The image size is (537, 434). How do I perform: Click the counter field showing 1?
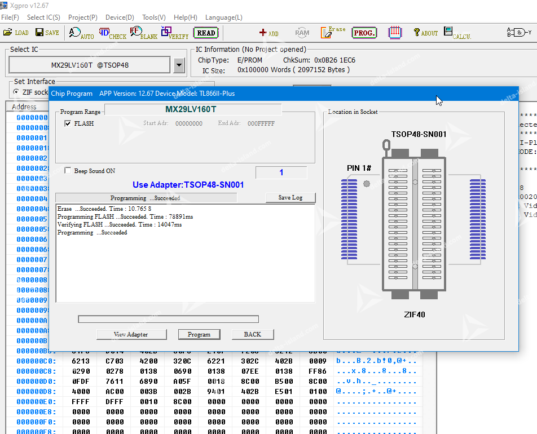[281, 172]
